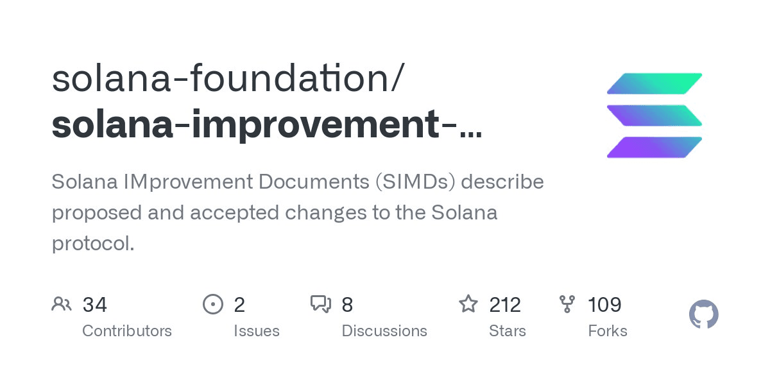Click the Contributors label
Image resolution: width=770 pixels, height=385 pixels.
point(127,331)
